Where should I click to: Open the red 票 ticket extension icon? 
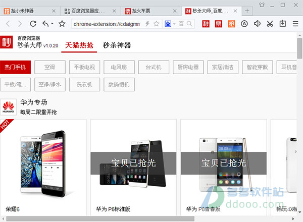click(219, 24)
